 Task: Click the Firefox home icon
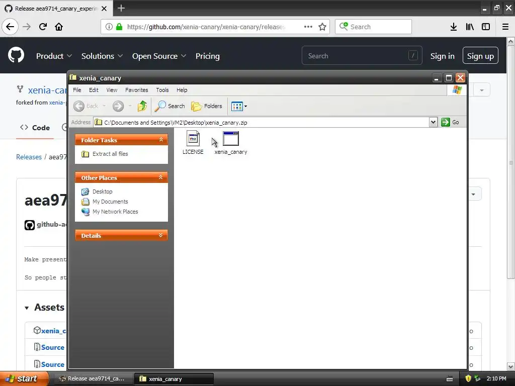click(x=59, y=27)
